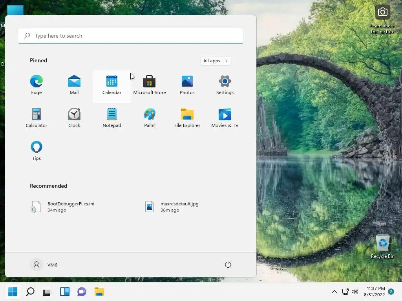
Task: Click the Type here to search field
Action: coord(130,36)
